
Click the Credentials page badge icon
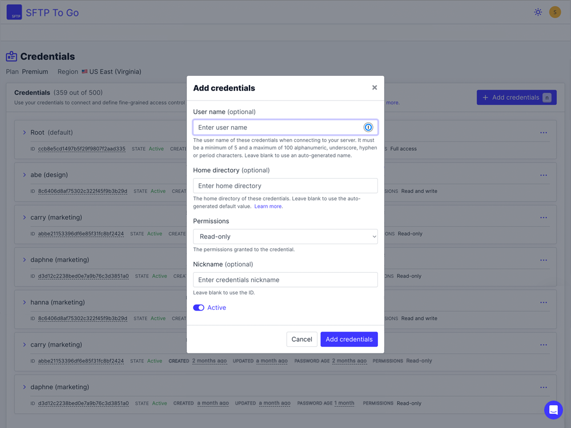click(x=11, y=56)
